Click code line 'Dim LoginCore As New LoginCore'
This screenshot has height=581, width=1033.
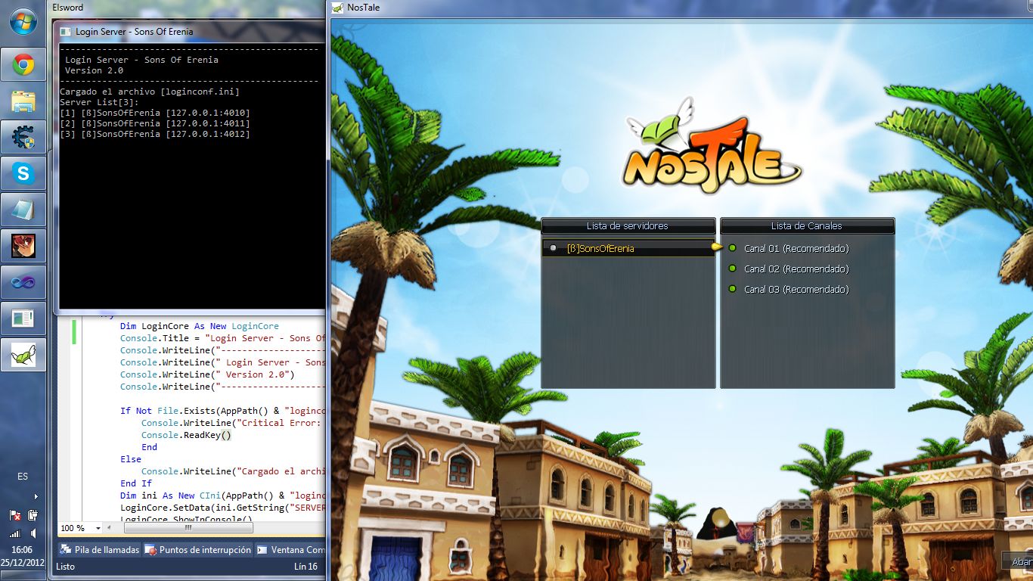[200, 326]
